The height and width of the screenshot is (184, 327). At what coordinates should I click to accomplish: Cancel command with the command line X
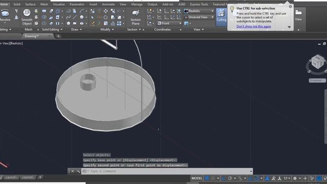[73, 171]
